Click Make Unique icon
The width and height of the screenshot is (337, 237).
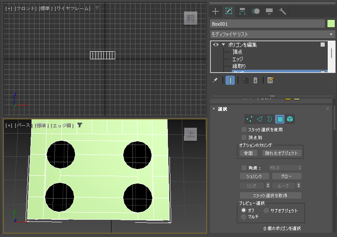[x=245, y=81]
